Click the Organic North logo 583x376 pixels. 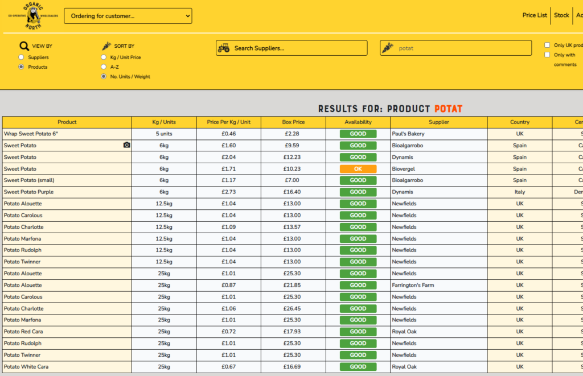tap(33, 16)
